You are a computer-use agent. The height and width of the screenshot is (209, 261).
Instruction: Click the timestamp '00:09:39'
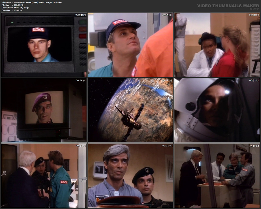pyautogui.click(x=167, y=15)
